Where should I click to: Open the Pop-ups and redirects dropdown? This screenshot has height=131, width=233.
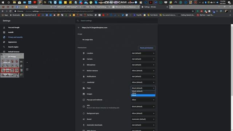coord(143,100)
